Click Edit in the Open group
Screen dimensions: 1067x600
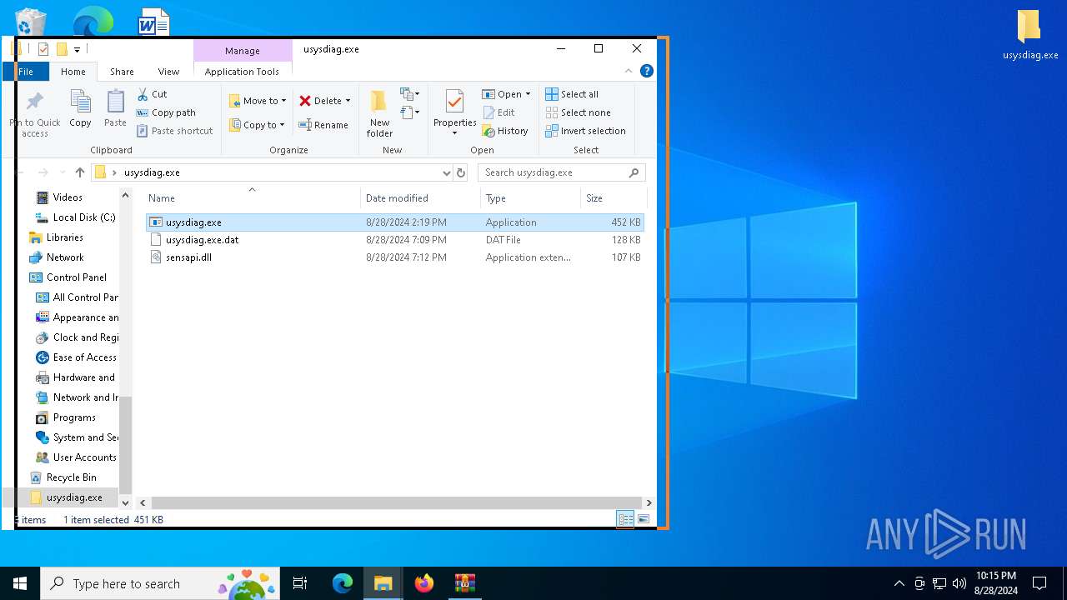tap(498, 112)
